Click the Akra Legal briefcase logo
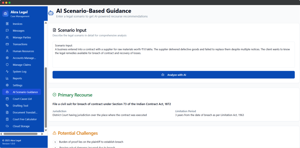The image size is (300, 148). 5,14
